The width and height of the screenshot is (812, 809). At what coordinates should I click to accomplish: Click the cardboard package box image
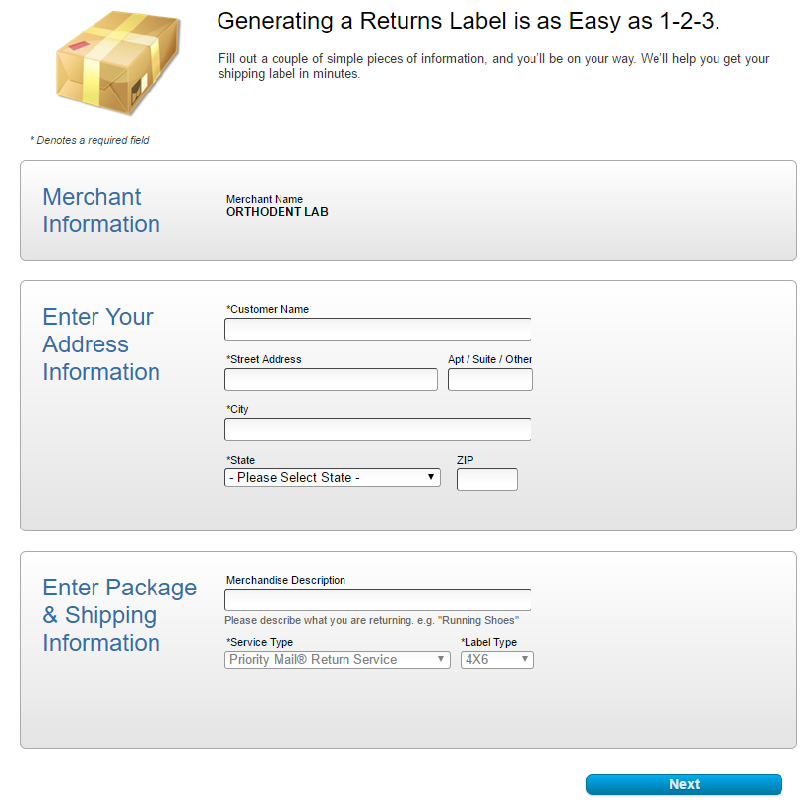click(118, 62)
